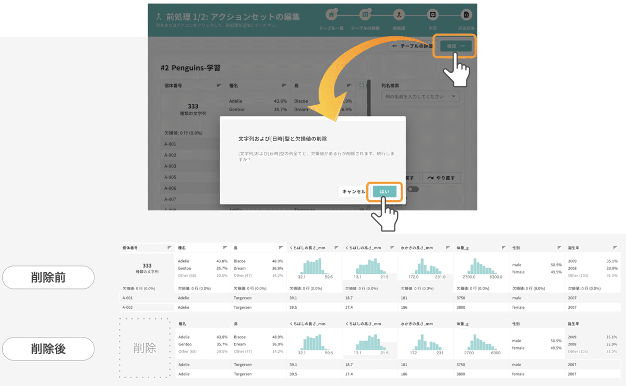Viewport: 626px width, 386px height.
Task: Click はい to confirm deletion
Action: (384, 192)
